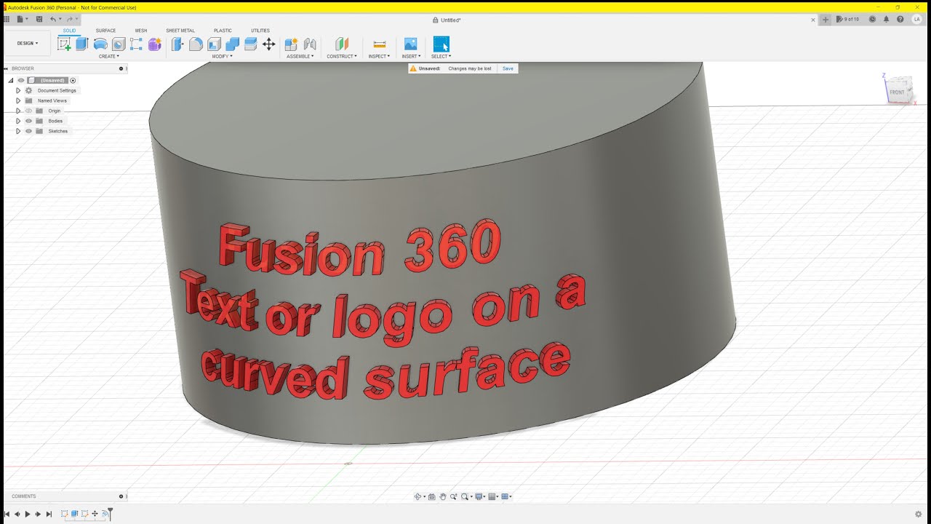Open timeline settings gear

click(918, 514)
